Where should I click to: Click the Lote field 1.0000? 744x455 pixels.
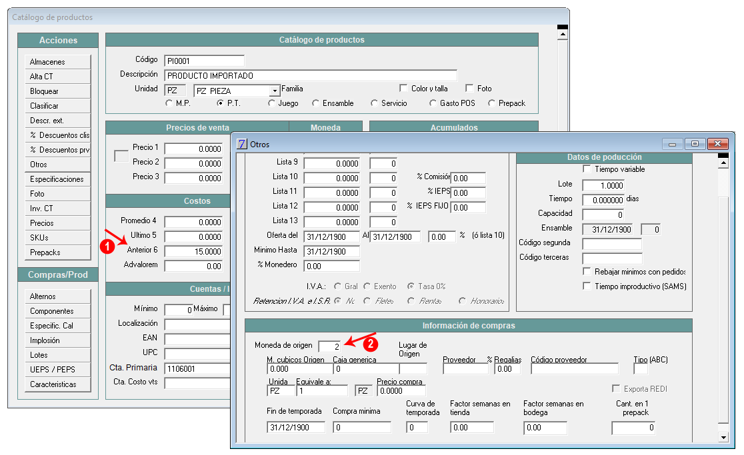click(603, 186)
